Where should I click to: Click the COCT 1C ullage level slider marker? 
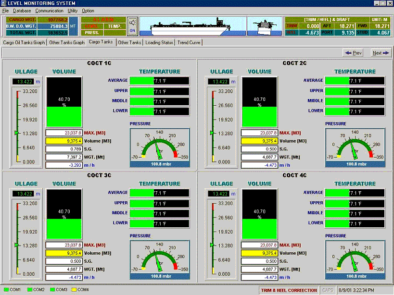click(17, 133)
